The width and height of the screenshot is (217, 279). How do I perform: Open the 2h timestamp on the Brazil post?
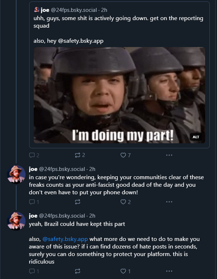[92, 216]
